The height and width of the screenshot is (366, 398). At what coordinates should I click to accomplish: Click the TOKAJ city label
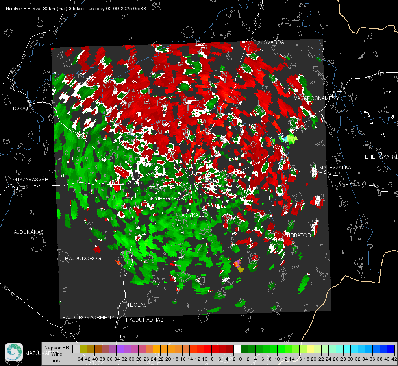click(20, 109)
